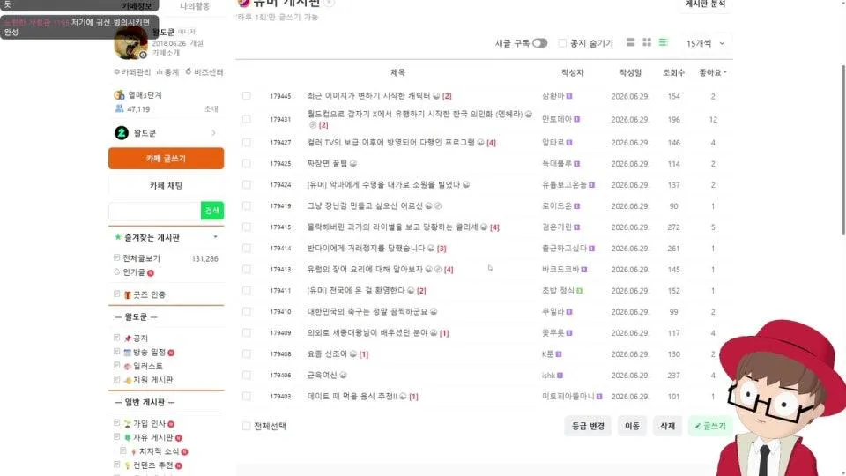Open the 자유 게시판 board
Viewport: 846px width, 476px height.
coord(152,438)
